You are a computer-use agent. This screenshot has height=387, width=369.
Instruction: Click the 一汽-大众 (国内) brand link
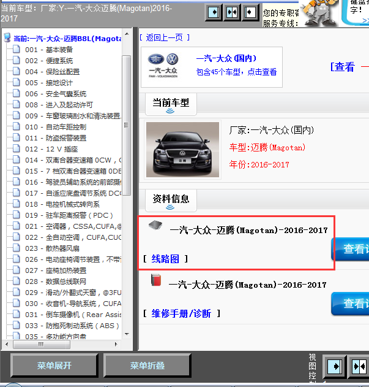click(x=226, y=58)
